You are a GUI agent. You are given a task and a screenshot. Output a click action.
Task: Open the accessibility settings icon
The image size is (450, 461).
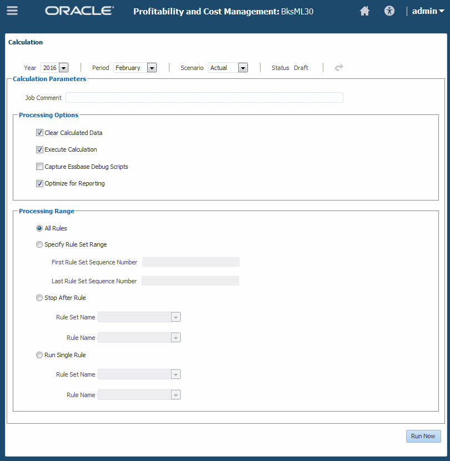click(389, 11)
